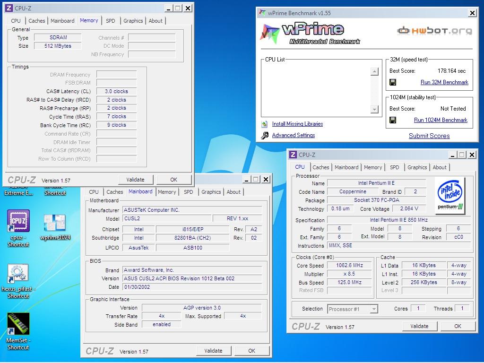Click CPU List scroll down arrow

click(x=374, y=109)
